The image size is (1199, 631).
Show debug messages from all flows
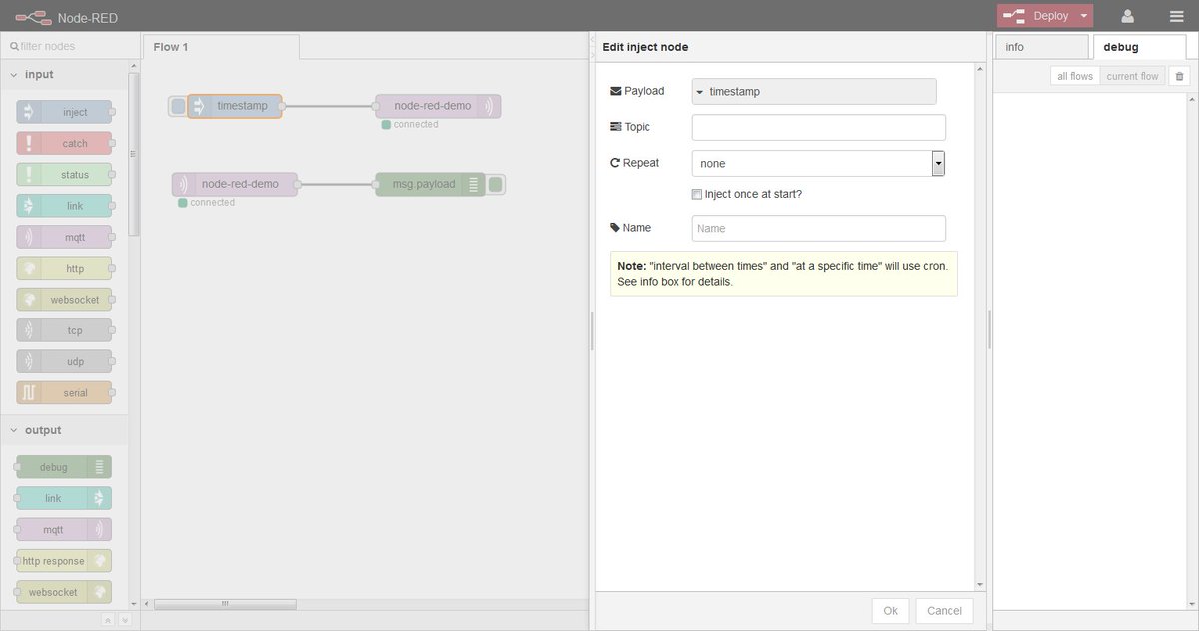tap(1075, 76)
